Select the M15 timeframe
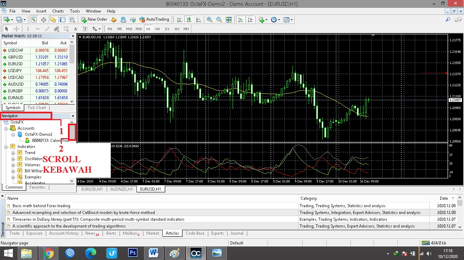Viewport: 464px width, 260px height. 129,29
